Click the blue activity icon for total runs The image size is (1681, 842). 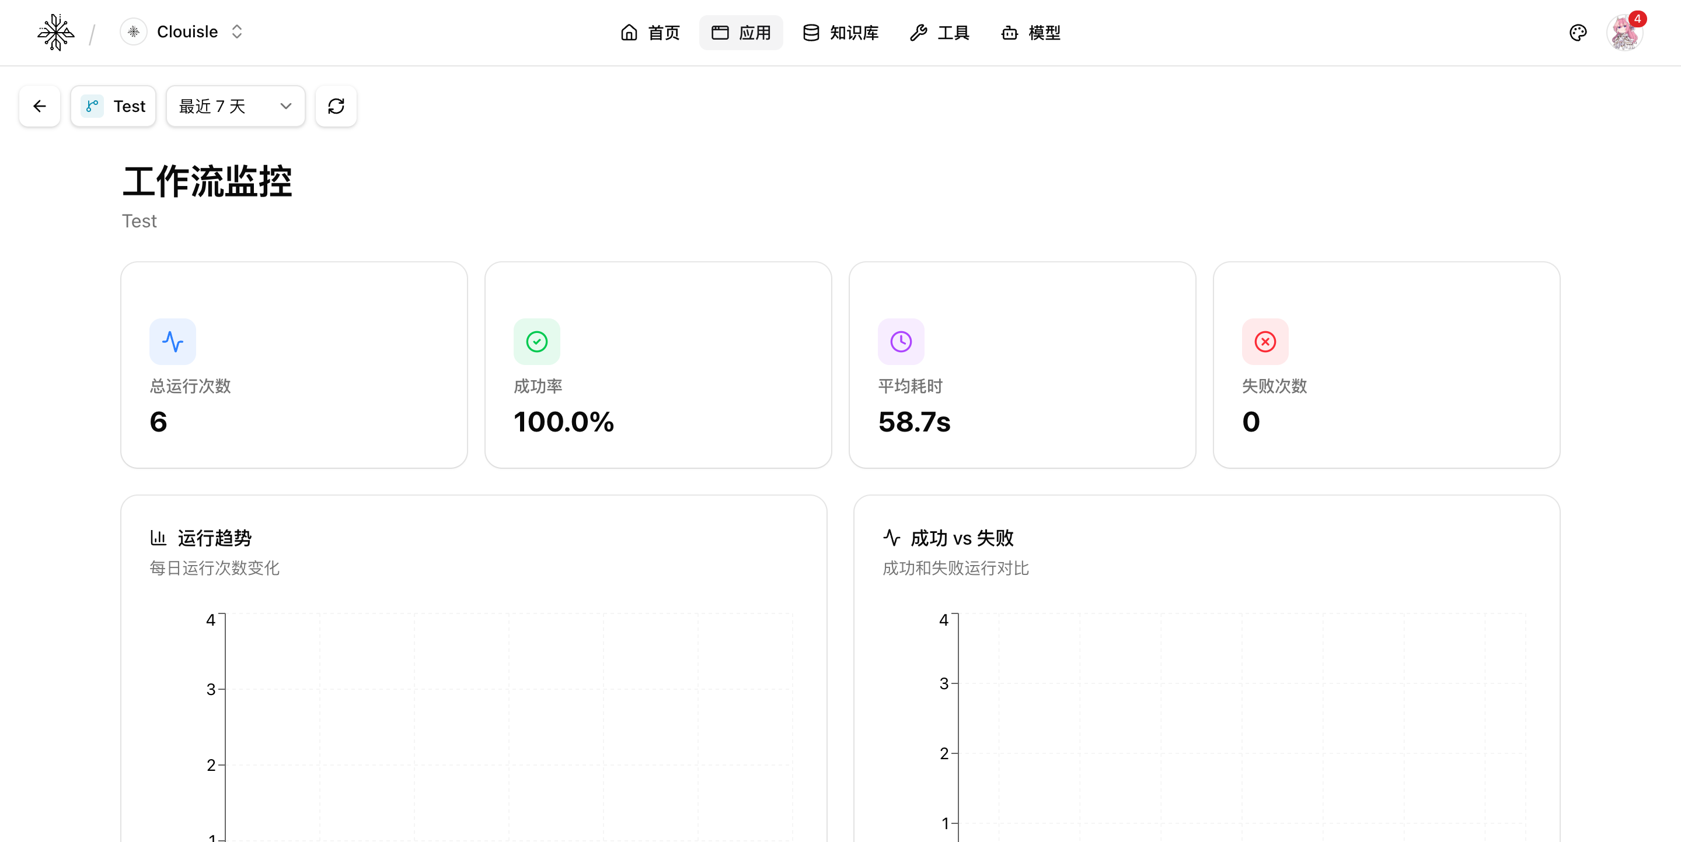tap(172, 342)
